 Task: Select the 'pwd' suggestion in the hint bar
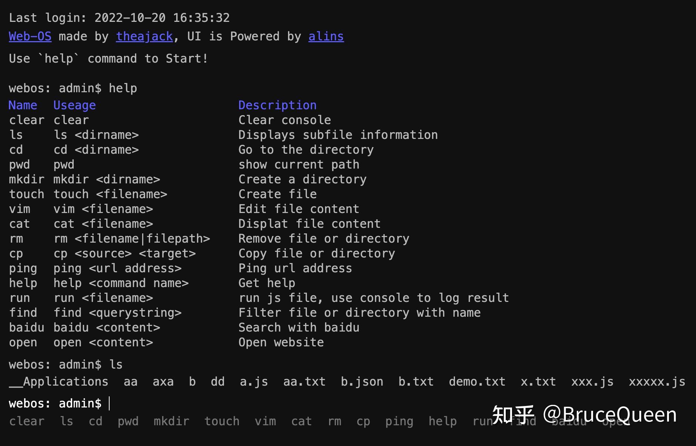click(128, 421)
